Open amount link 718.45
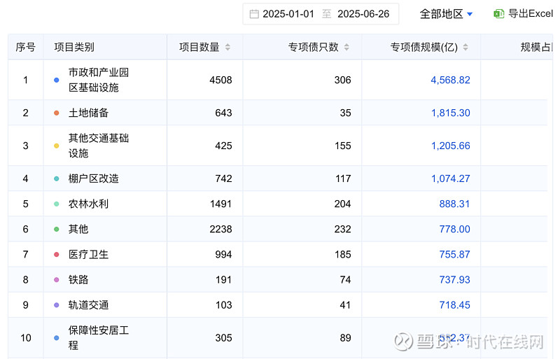Viewport: 560px width, 359px height. click(454, 305)
